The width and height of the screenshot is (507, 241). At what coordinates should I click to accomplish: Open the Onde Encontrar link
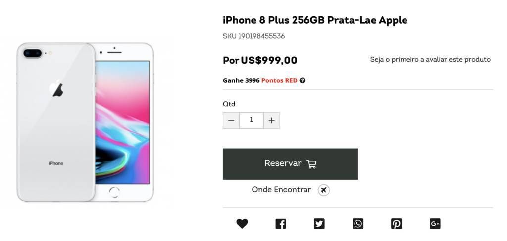pyautogui.click(x=281, y=189)
